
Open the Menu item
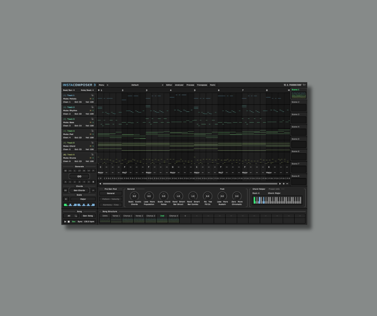[101, 85]
